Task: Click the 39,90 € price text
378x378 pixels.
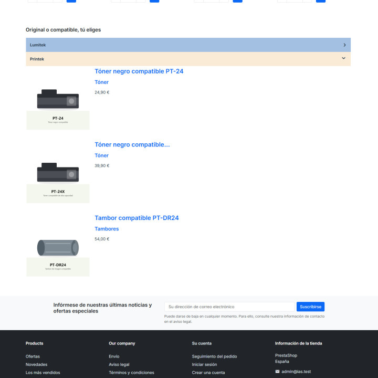Action: click(x=102, y=165)
